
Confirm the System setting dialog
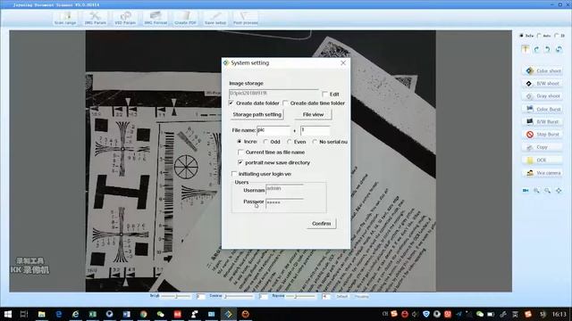(x=321, y=224)
